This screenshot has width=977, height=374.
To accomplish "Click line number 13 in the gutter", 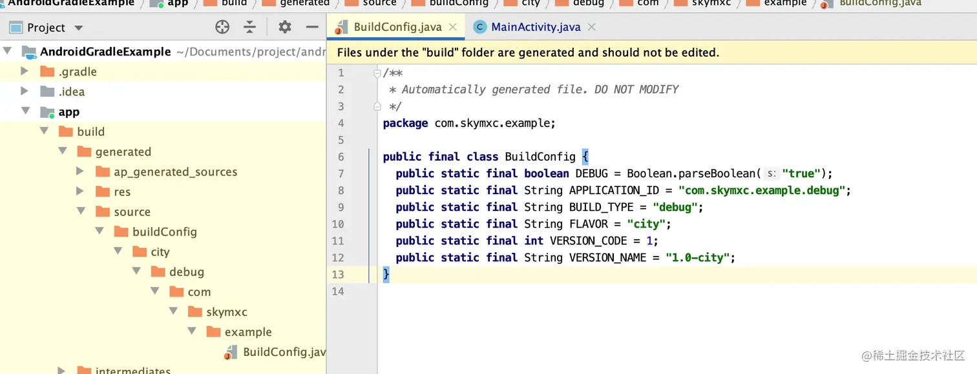I will pos(337,274).
